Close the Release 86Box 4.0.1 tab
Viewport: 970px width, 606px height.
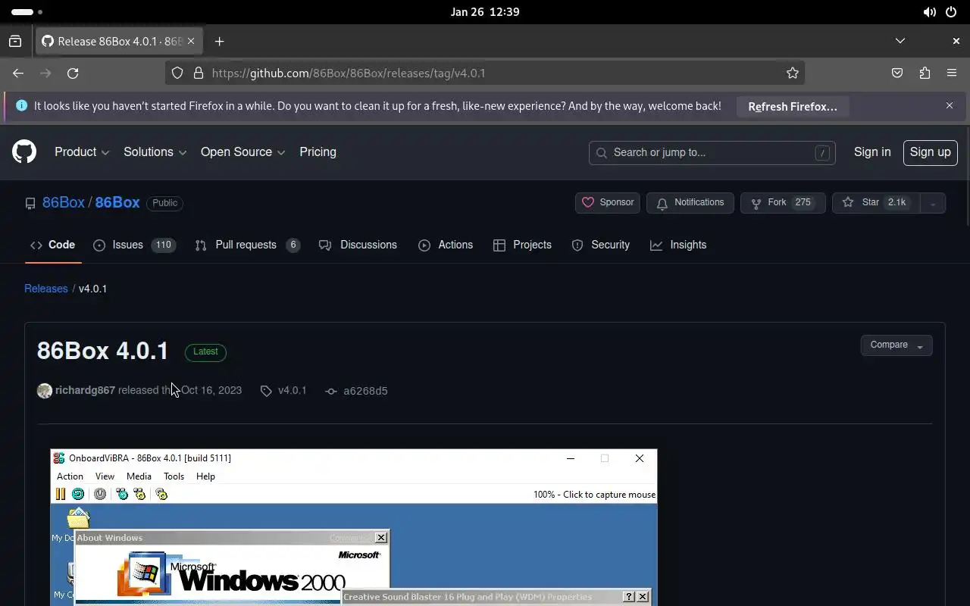[192, 41]
